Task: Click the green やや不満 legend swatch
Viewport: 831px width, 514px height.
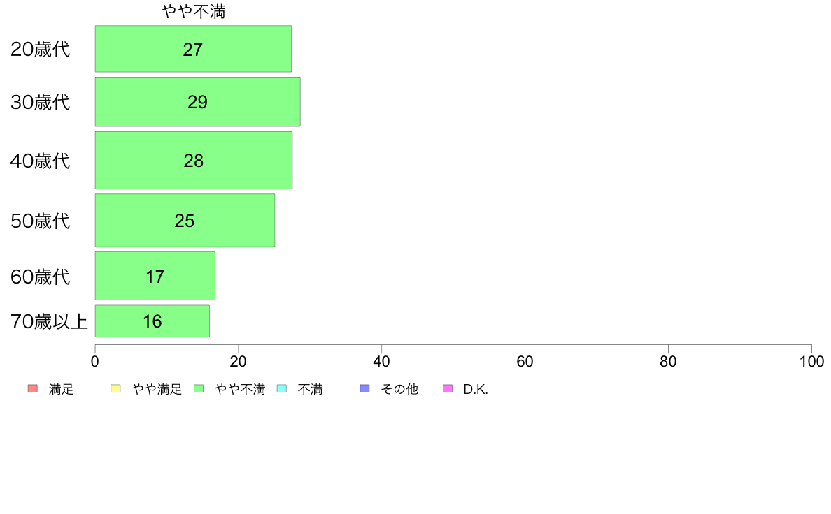Action: coord(199,388)
